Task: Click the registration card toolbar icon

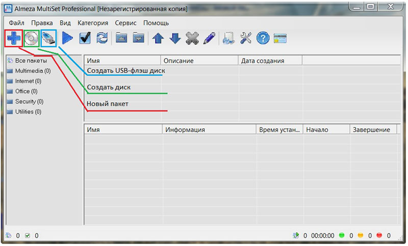Action: pos(280,39)
